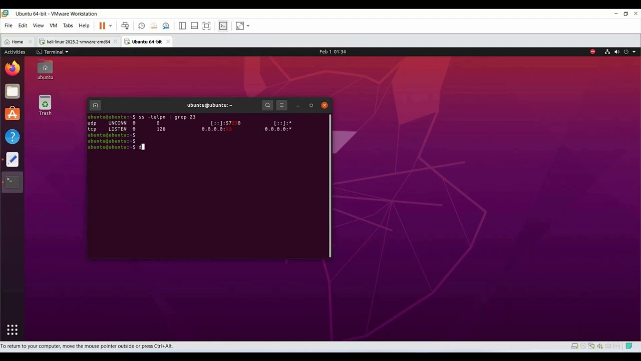
Task: Maximize the terminal window
Action: (311, 105)
